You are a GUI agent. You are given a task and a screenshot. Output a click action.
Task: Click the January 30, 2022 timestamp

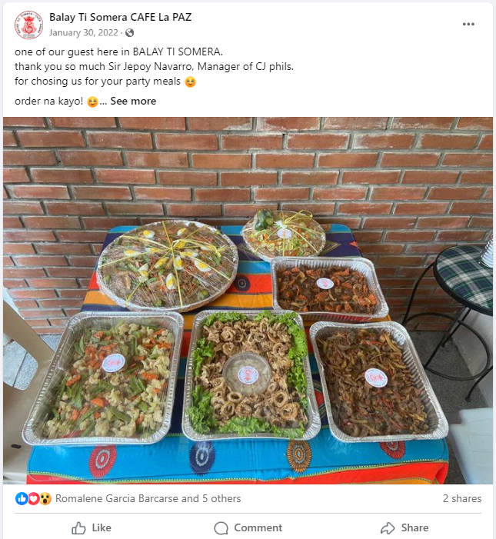84,32
